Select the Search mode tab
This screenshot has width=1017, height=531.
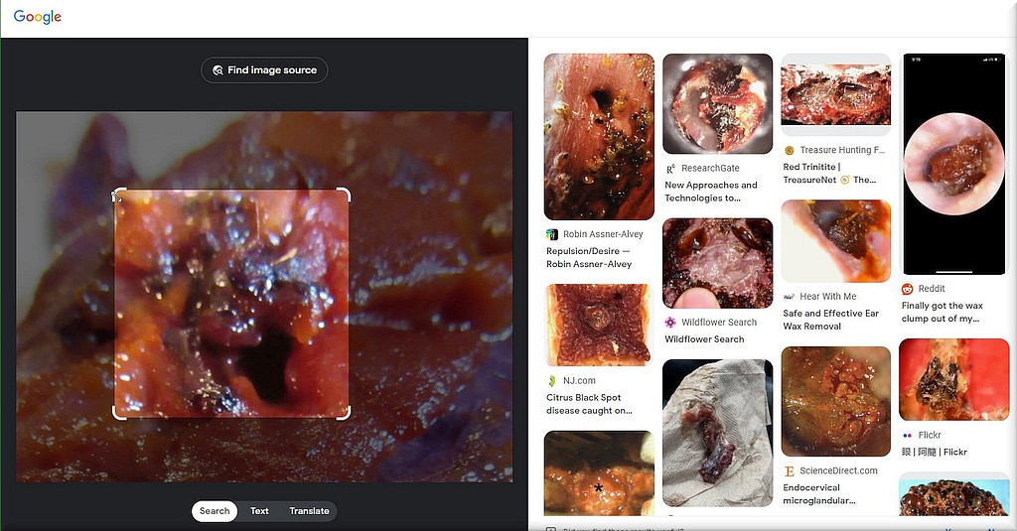[215, 511]
